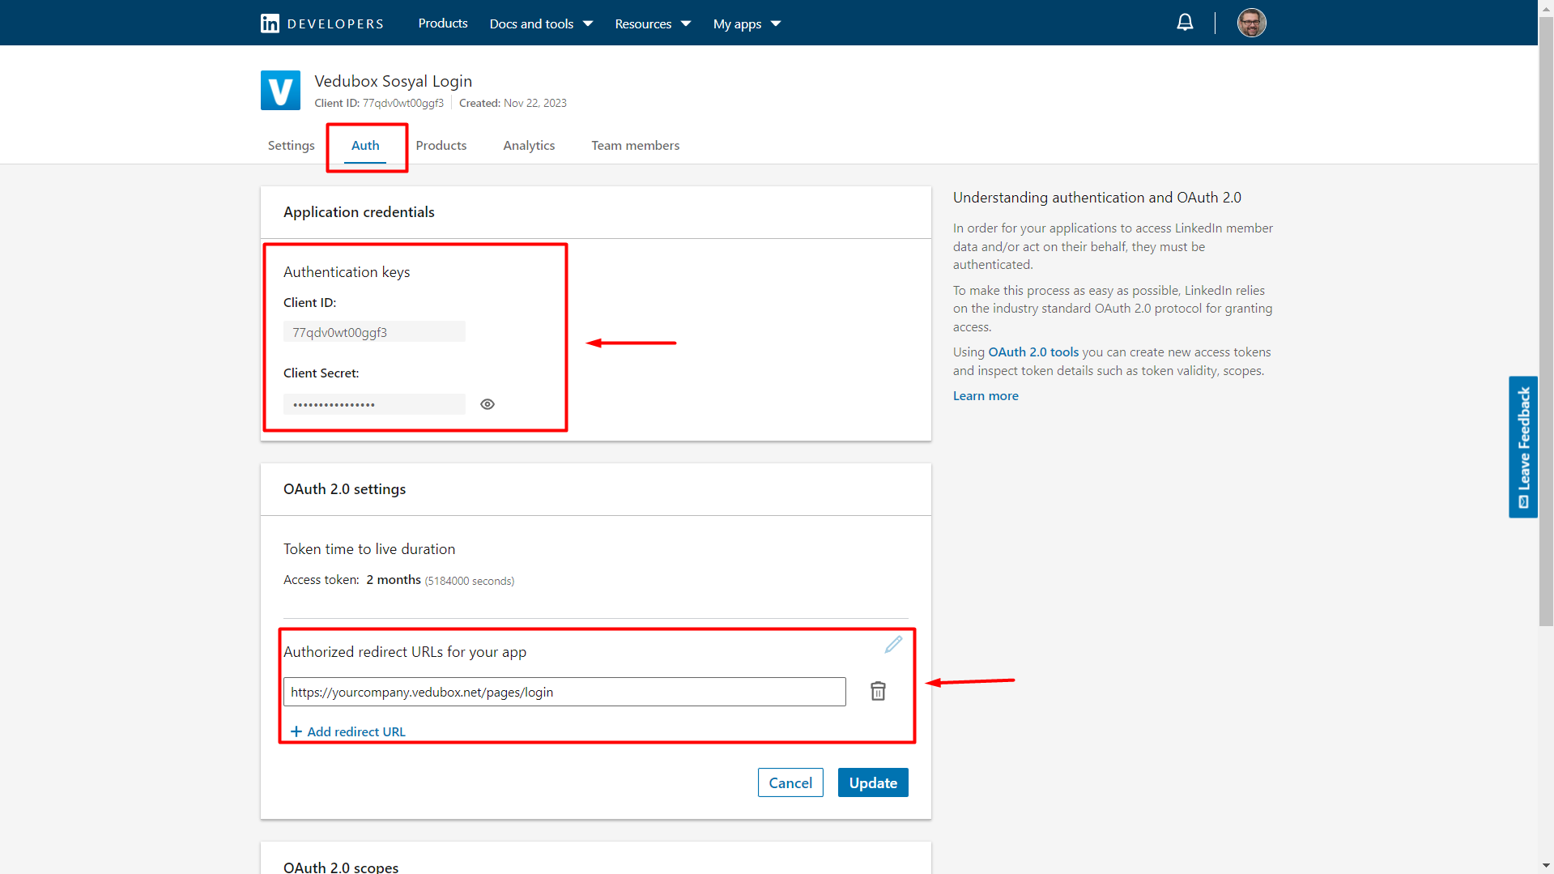Click the plus icon to add a redirect URL
The image size is (1554, 874).
[296, 731]
